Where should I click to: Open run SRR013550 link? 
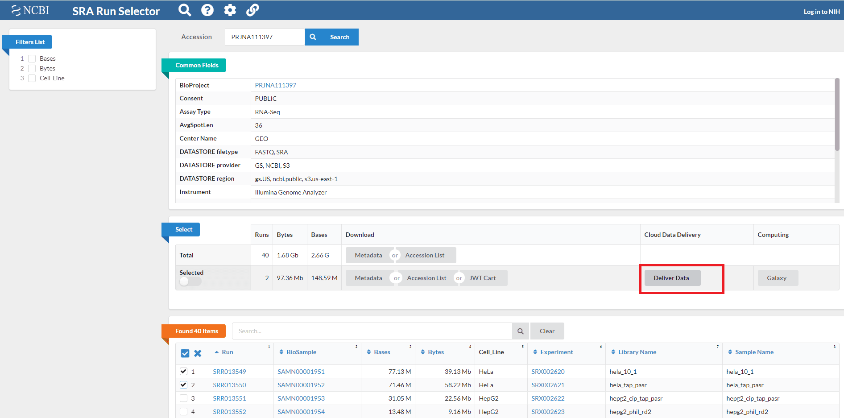click(x=229, y=385)
